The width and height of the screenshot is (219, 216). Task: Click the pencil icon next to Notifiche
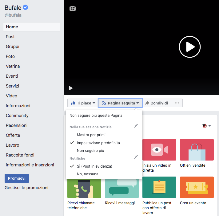pyautogui.click(x=136, y=157)
